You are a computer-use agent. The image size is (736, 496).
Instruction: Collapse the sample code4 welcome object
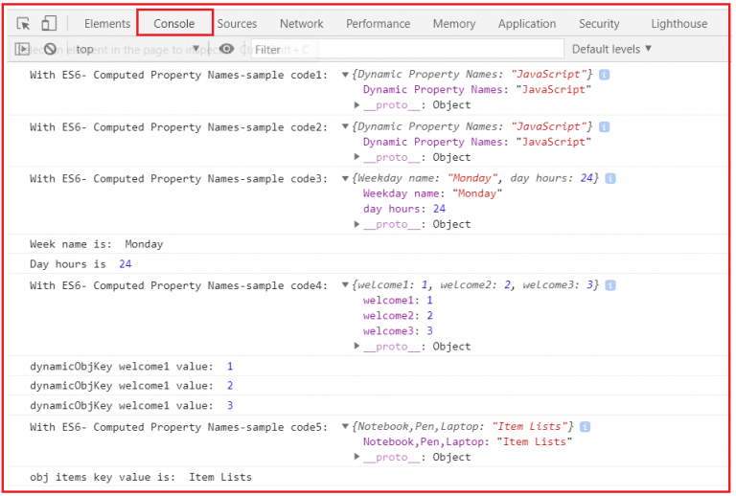pos(345,285)
